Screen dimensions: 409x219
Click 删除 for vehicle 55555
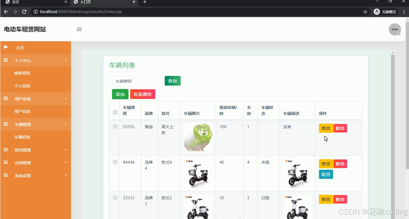(x=340, y=128)
